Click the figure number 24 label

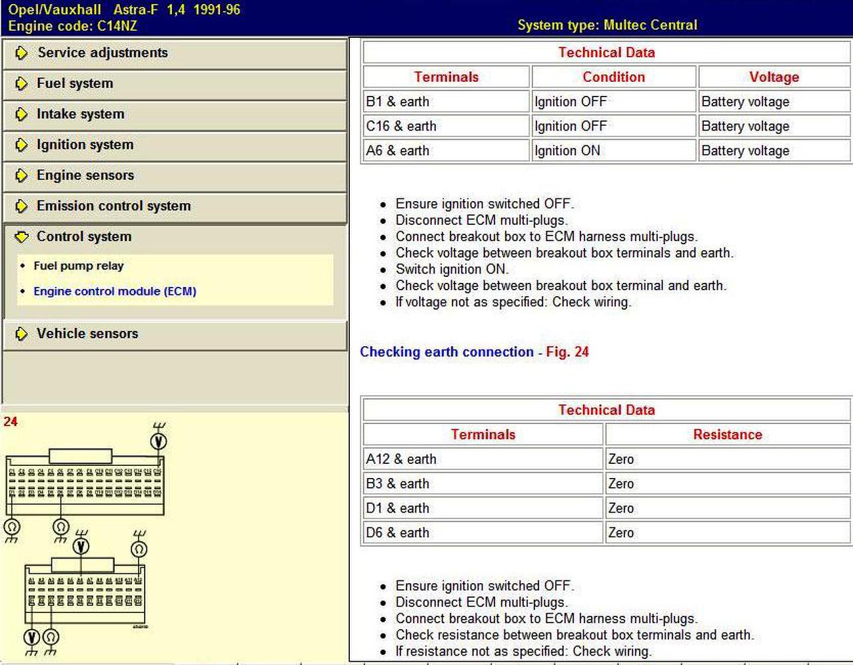pos(11,422)
